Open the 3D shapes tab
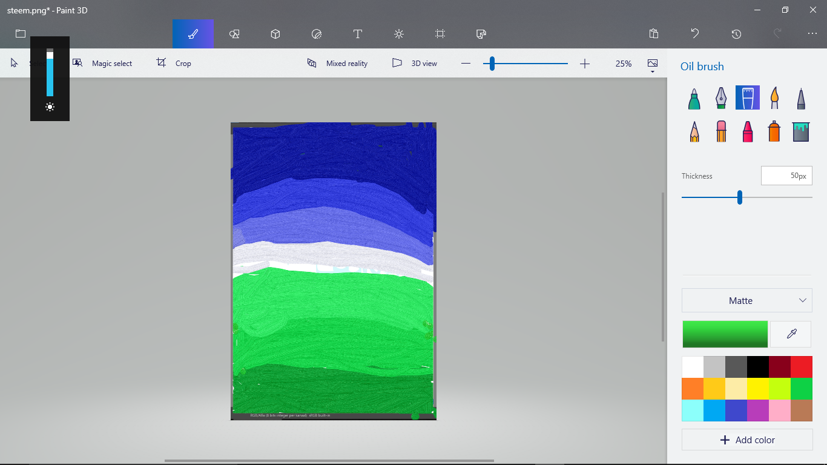This screenshot has height=465, width=827. pyautogui.click(x=275, y=34)
